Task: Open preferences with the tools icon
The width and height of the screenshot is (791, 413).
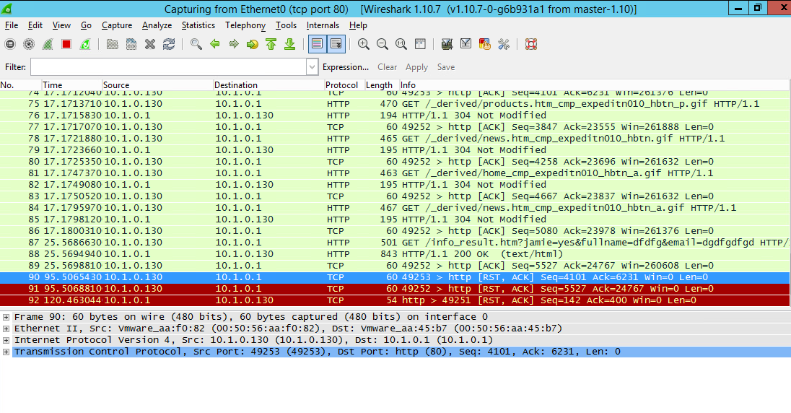Action: coord(504,45)
